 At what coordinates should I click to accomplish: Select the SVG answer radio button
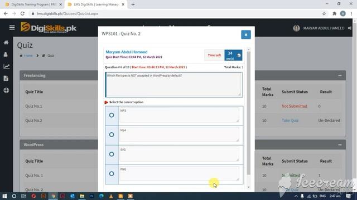(x=112, y=154)
